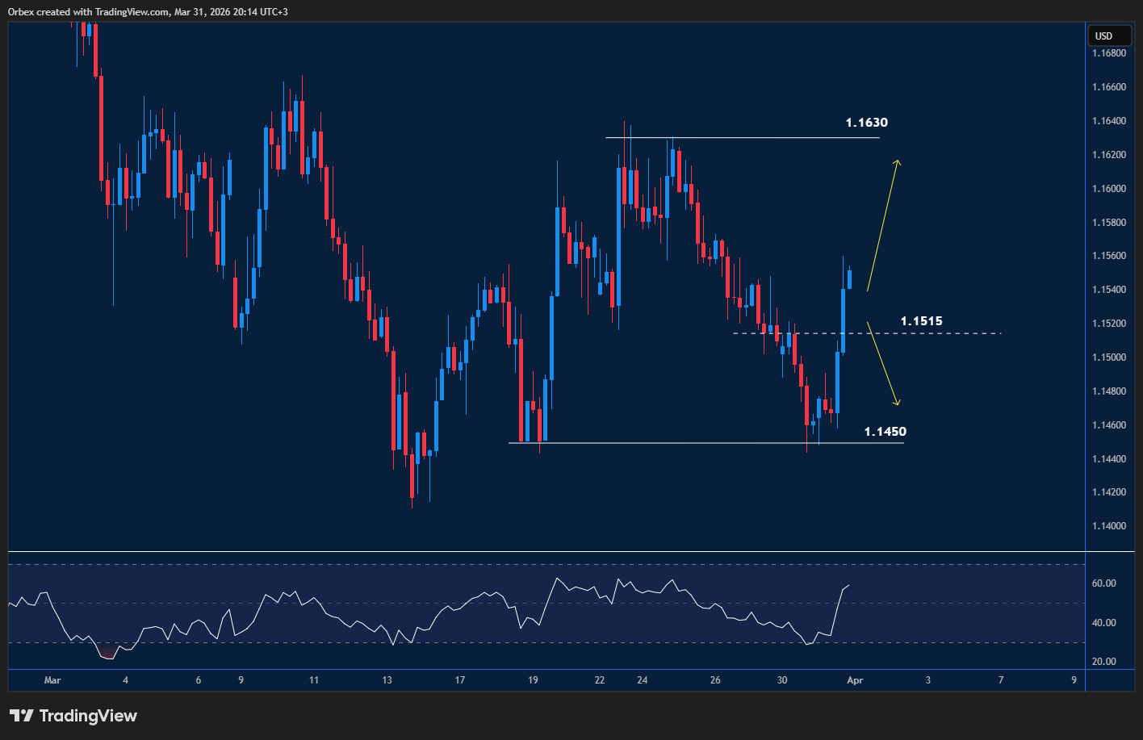Viewport: 1143px width, 740px height.
Task: Select the Apr label on the time axis
Action: coord(855,680)
